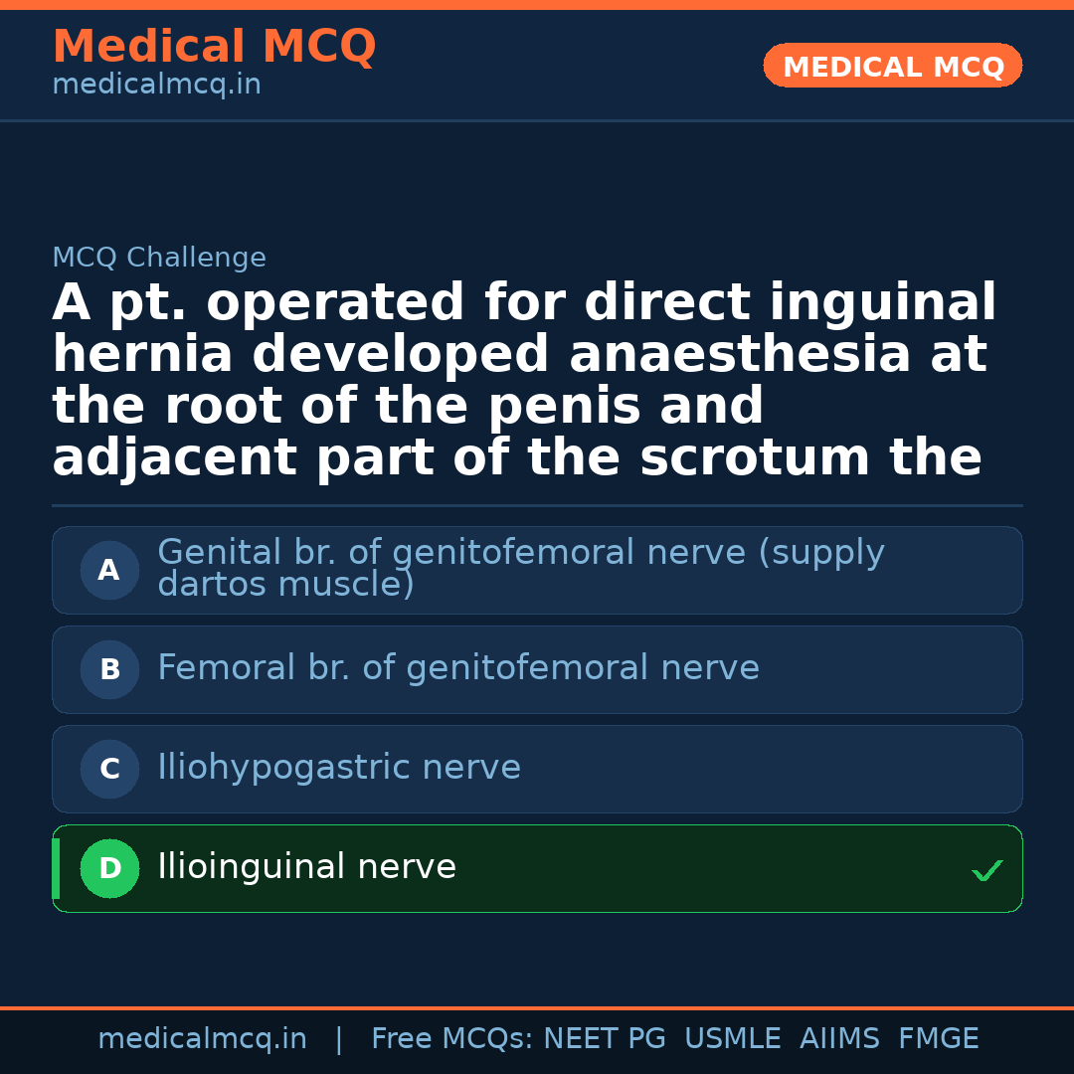Pick the Ilioinguinal nerve answer text
Image resolution: width=1074 pixels, height=1074 pixels.
306,867
